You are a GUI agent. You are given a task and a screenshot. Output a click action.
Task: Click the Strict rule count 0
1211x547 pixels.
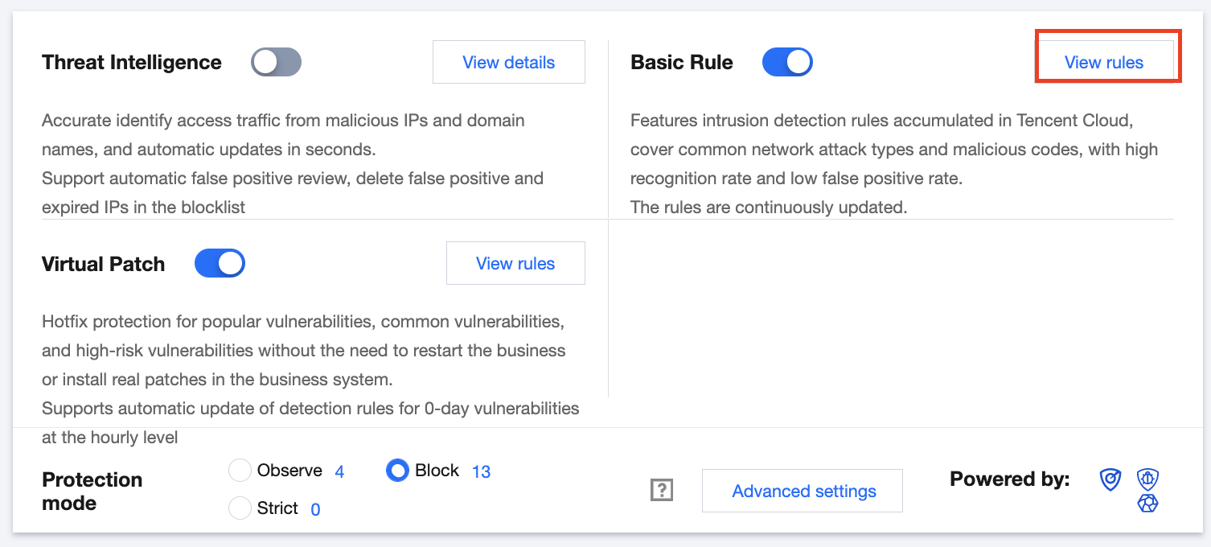(x=315, y=509)
